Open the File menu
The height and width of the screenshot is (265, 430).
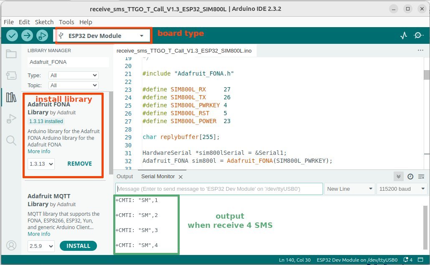[x=9, y=22]
